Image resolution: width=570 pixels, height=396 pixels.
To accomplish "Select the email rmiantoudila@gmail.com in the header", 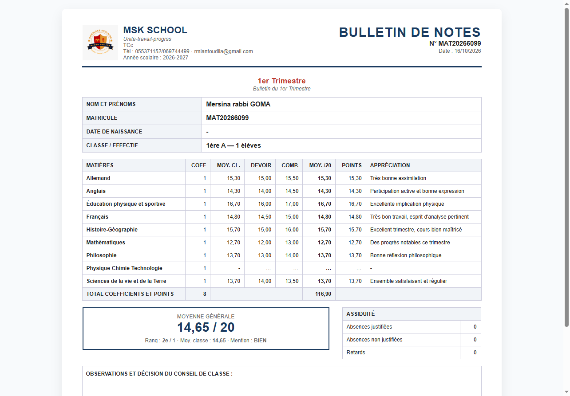I will 224,51.
